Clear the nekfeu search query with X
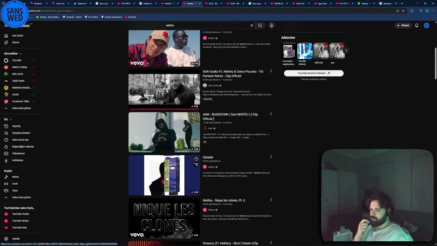This screenshot has width=437, height=246. click(x=252, y=25)
